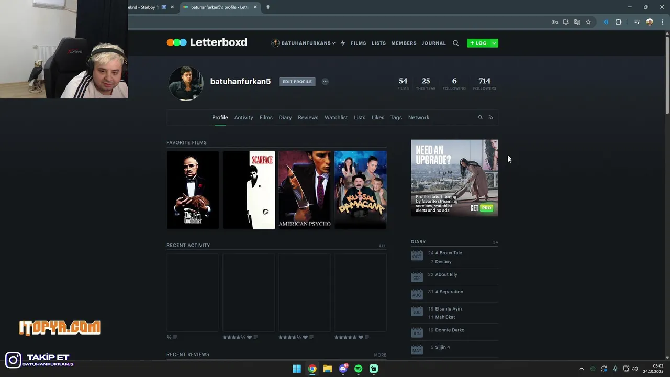Screen dimensions: 670x377
Task: Switch to the Activity tab
Action: pos(243,117)
